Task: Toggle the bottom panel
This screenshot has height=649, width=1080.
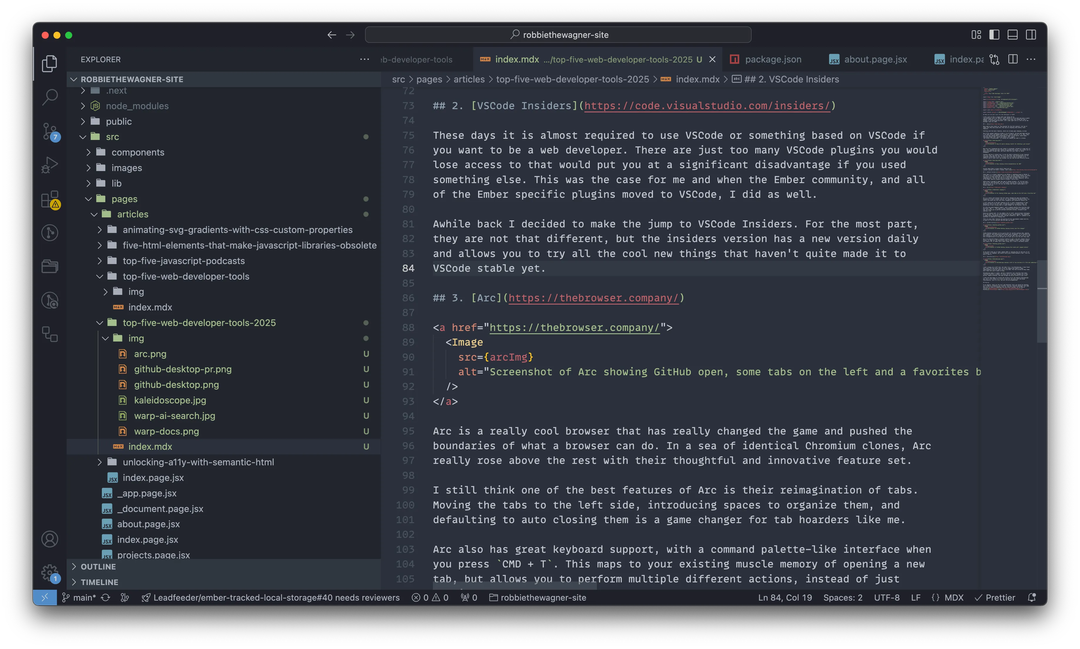Action: coord(1013,35)
